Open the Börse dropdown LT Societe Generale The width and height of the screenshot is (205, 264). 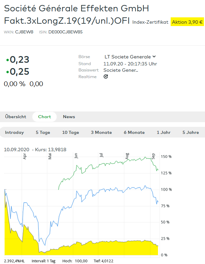[130, 57]
